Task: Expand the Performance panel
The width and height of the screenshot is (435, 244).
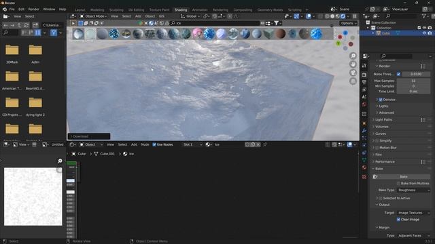Action: 385,161
